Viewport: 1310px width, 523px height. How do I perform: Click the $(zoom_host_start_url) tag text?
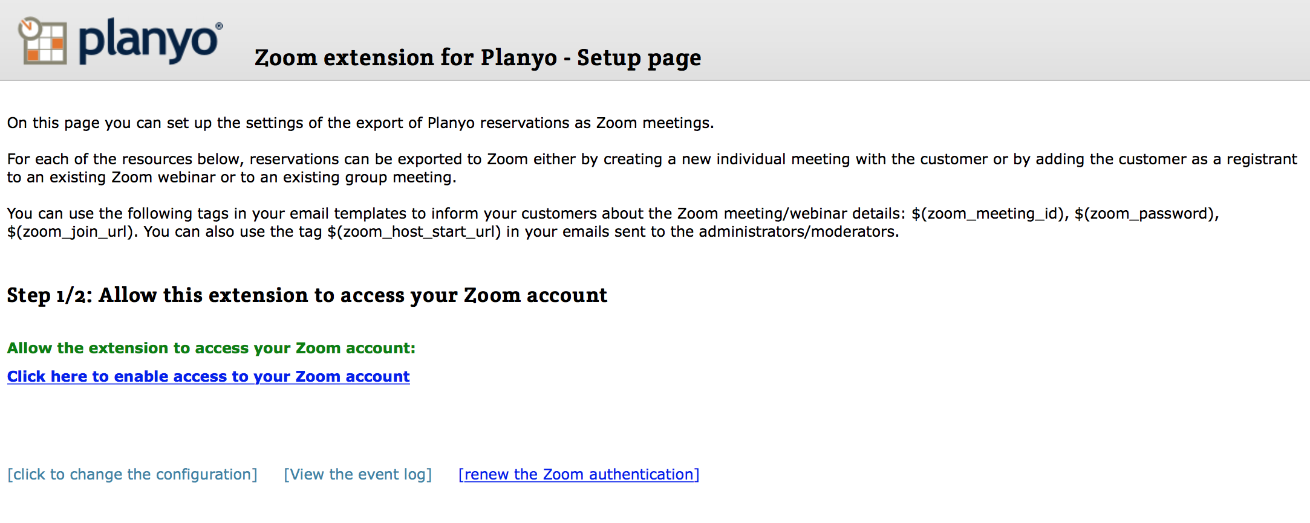[x=414, y=232]
